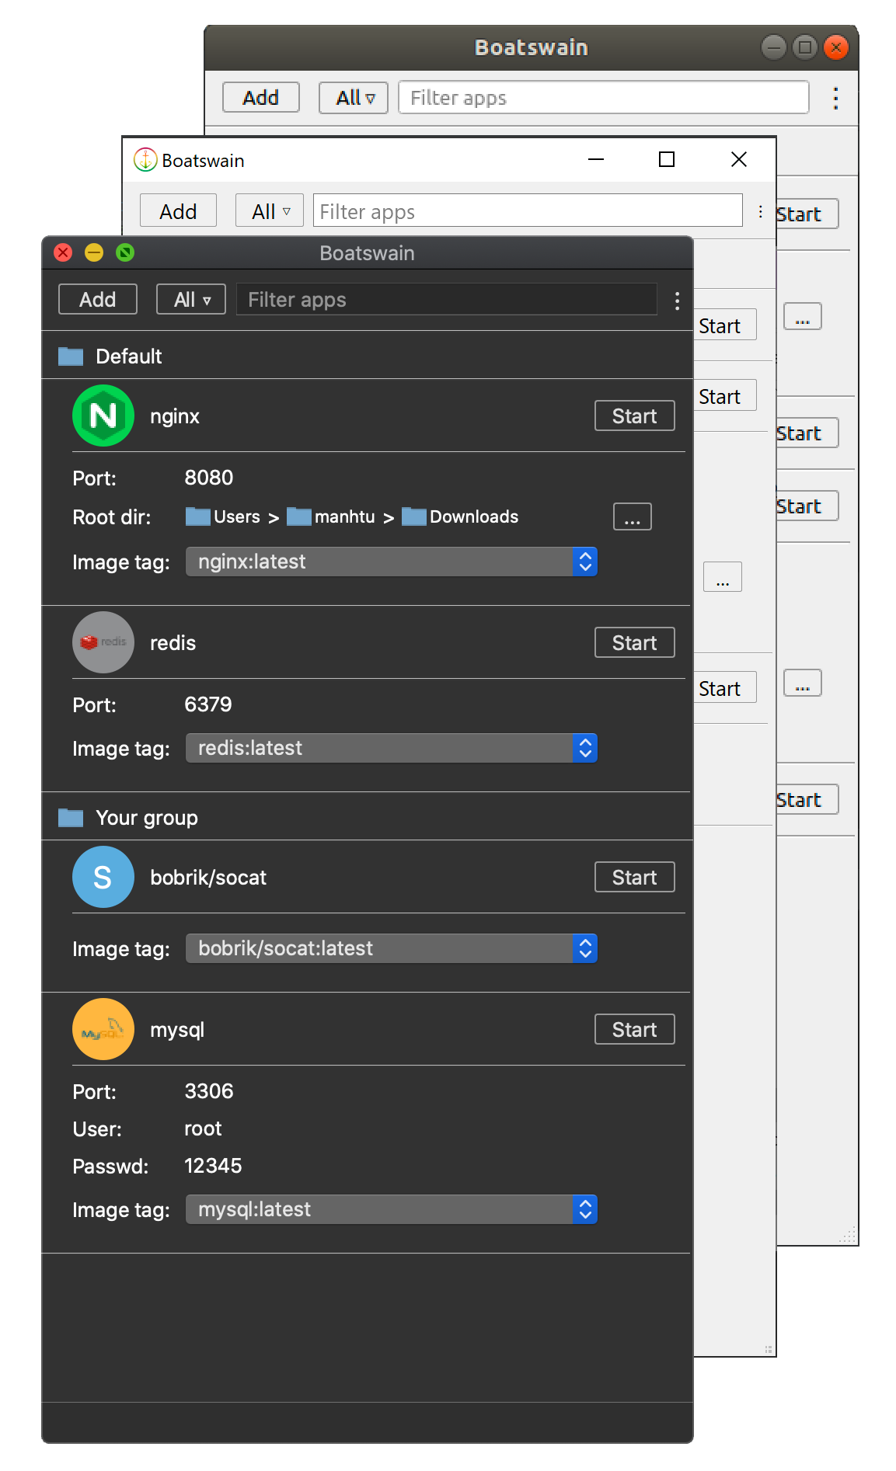896x1471 pixels.
Task: Click the bobrik/socat blue S icon
Action: [x=103, y=877]
